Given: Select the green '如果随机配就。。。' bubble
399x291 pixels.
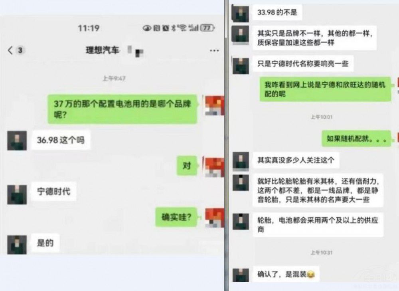Looking at the screenshot, I should tap(356, 139).
